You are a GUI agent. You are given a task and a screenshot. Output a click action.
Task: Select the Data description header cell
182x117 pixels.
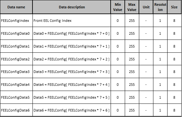72,7
